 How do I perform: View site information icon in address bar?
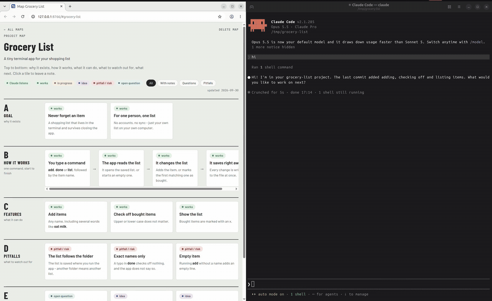click(x=33, y=17)
